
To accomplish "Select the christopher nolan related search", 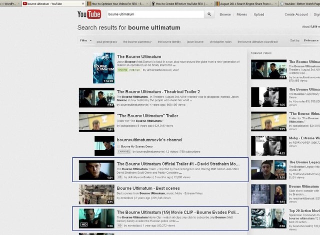I will pyautogui.click(x=220, y=42).
